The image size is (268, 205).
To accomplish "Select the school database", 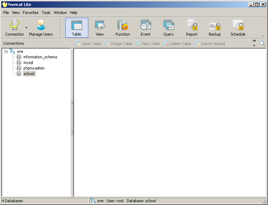I will pyautogui.click(x=29, y=74).
